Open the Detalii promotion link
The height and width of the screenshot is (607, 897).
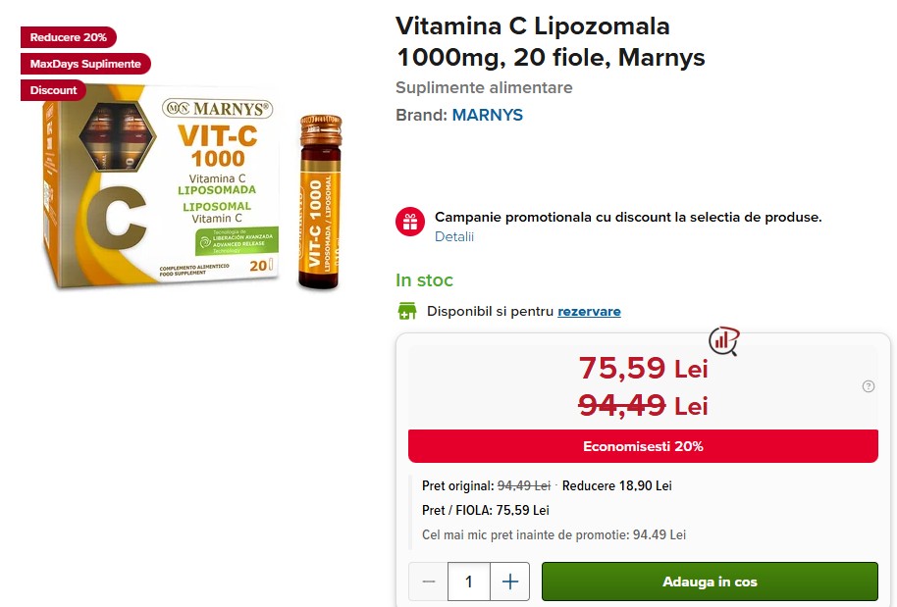point(454,236)
